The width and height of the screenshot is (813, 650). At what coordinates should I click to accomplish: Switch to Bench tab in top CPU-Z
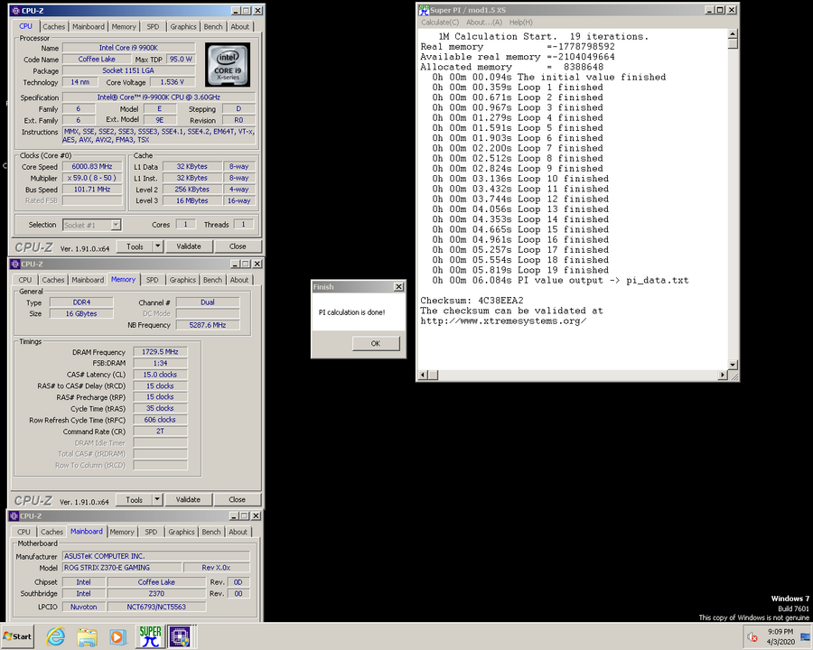(x=213, y=26)
